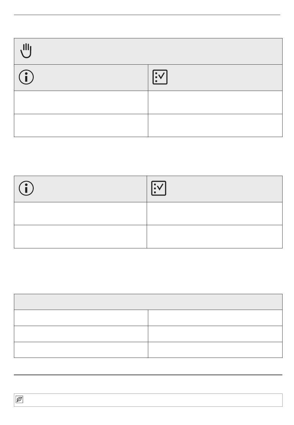Click the middle right cell of the third table

point(215,334)
